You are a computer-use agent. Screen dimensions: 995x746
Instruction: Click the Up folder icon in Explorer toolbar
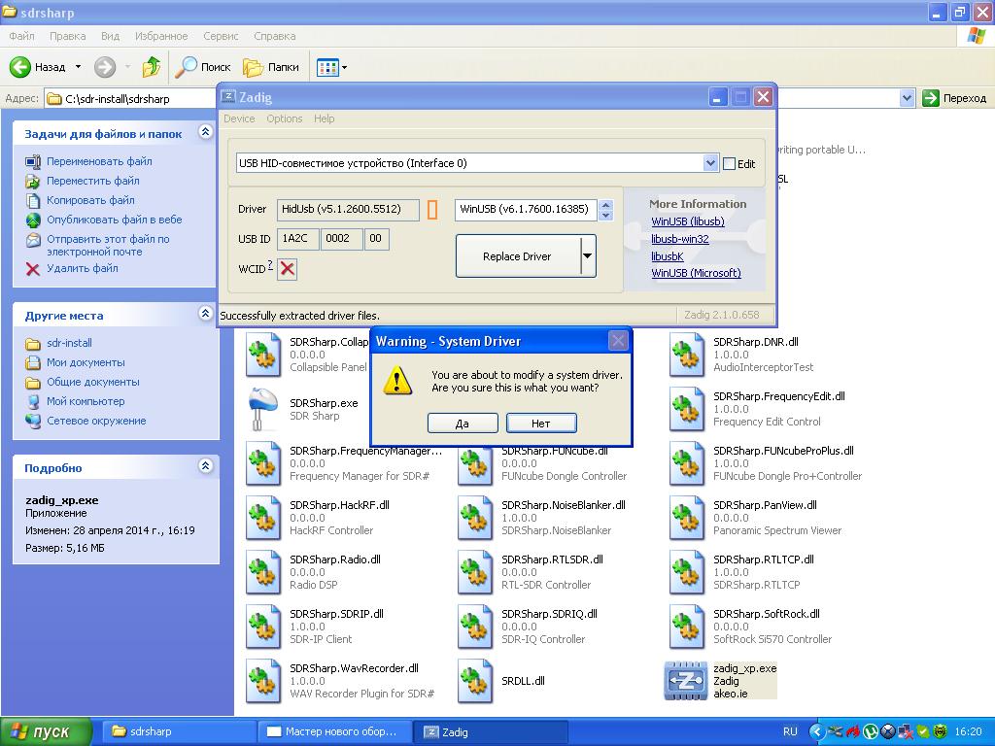coord(151,67)
